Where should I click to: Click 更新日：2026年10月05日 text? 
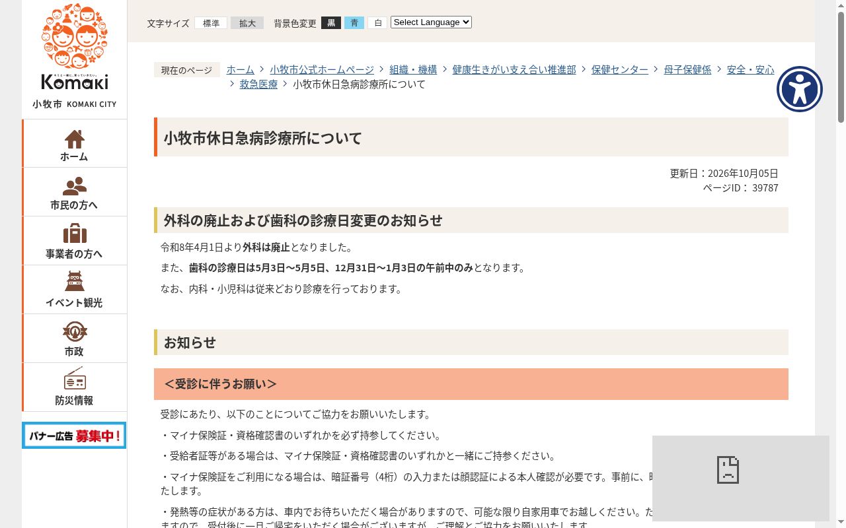click(x=724, y=174)
